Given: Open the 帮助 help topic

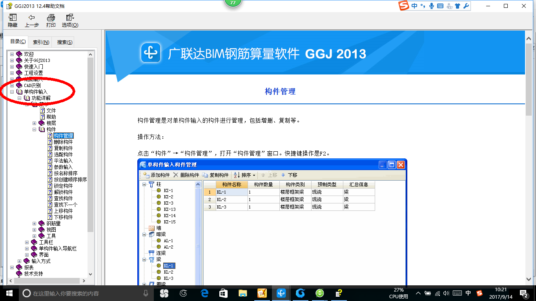Looking at the screenshot, I should click(x=51, y=117).
